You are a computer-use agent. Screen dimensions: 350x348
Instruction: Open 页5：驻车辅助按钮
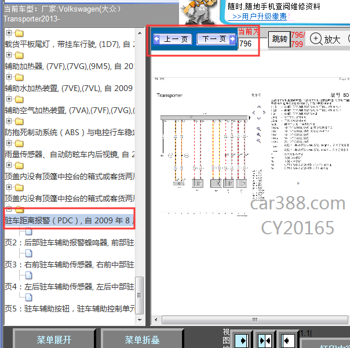point(70,309)
